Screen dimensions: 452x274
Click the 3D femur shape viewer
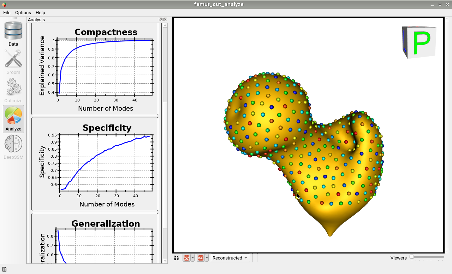tap(308, 135)
